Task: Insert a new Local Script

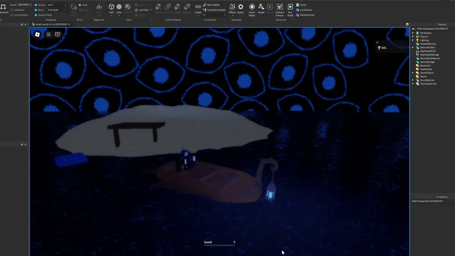Action: click(x=304, y=10)
